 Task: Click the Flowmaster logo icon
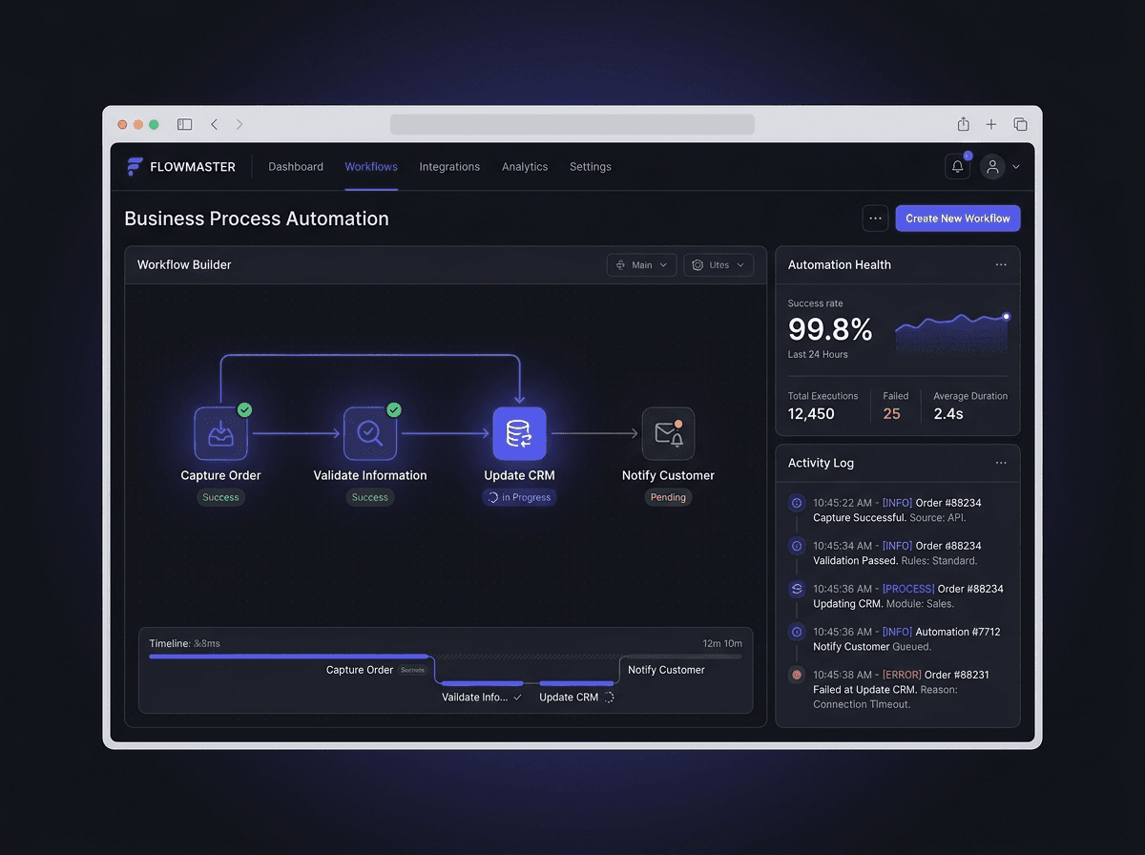pyautogui.click(x=135, y=167)
